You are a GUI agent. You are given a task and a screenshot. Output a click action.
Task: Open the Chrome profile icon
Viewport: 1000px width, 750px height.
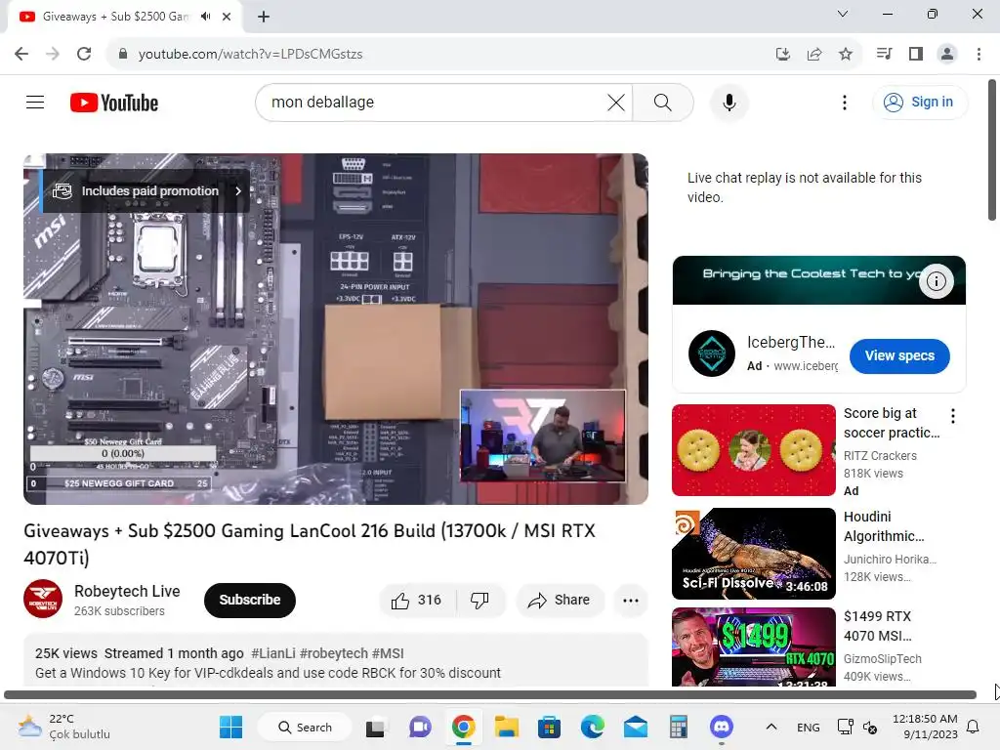coord(947,54)
